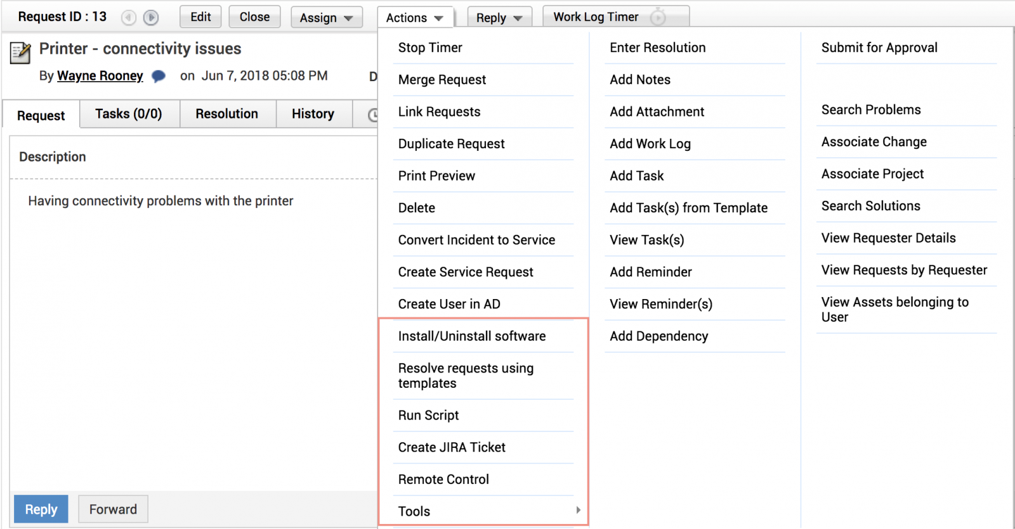The width and height of the screenshot is (1015, 529).
Task: Open the Assign dropdown
Action: coord(326,18)
